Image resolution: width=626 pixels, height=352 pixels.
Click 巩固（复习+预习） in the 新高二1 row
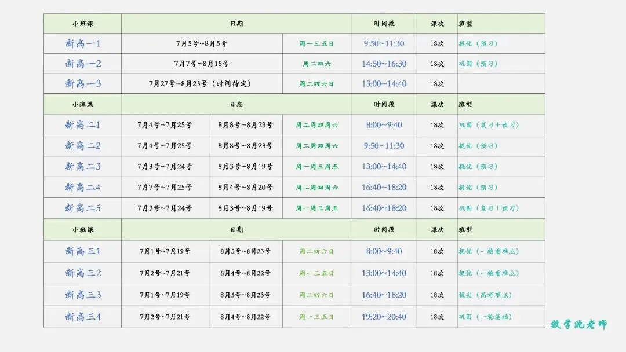[x=489, y=125]
